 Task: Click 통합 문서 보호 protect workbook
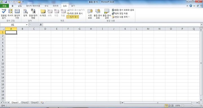[x=98, y=14]
